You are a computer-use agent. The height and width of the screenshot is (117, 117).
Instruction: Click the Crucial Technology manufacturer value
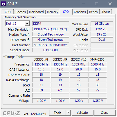[x=51, y=34]
